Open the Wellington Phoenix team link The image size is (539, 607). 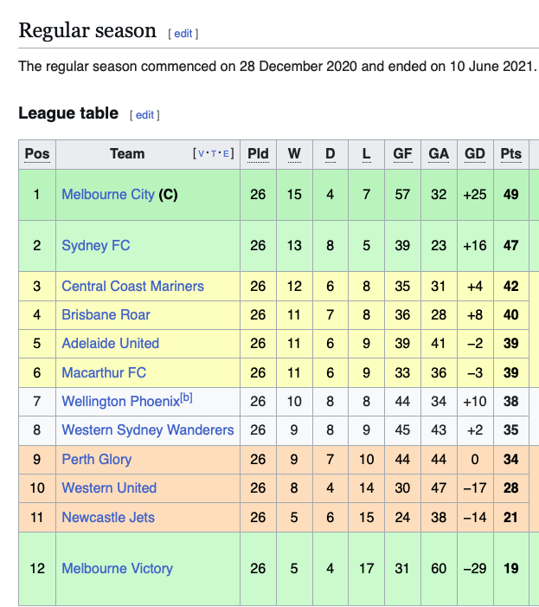pyautogui.click(x=120, y=402)
